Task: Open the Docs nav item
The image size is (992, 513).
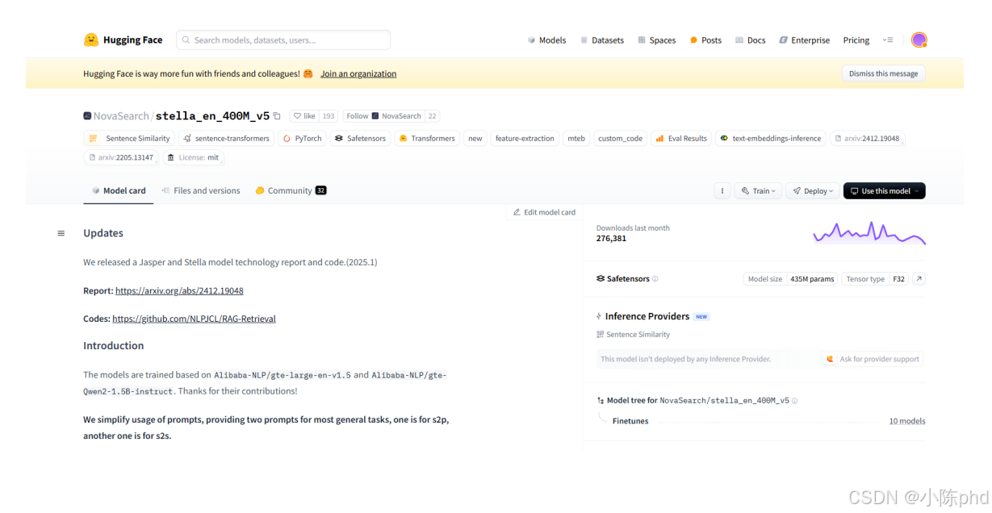Action: tap(750, 40)
